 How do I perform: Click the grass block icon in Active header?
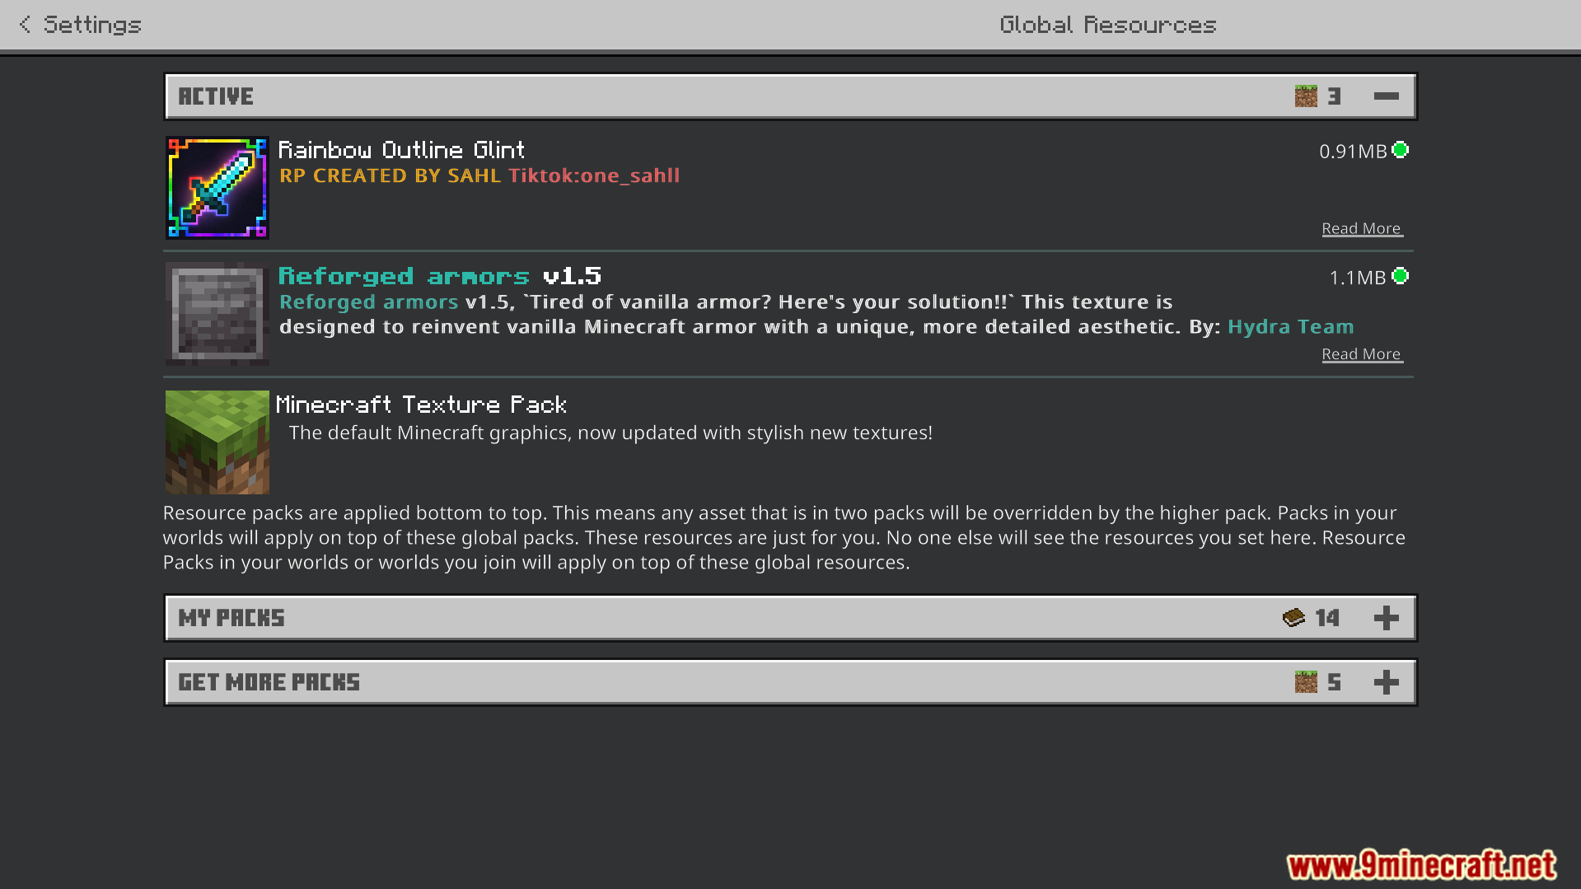coord(1306,96)
